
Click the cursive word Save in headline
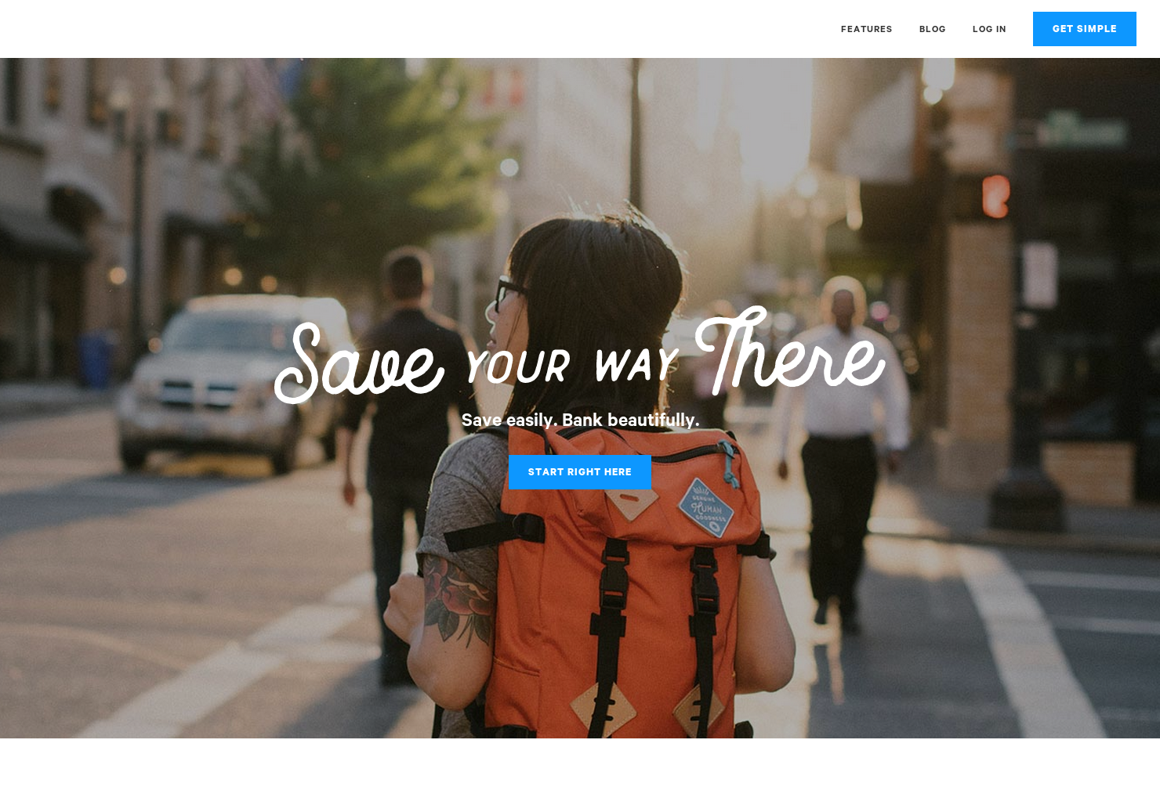click(x=360, y=362)
